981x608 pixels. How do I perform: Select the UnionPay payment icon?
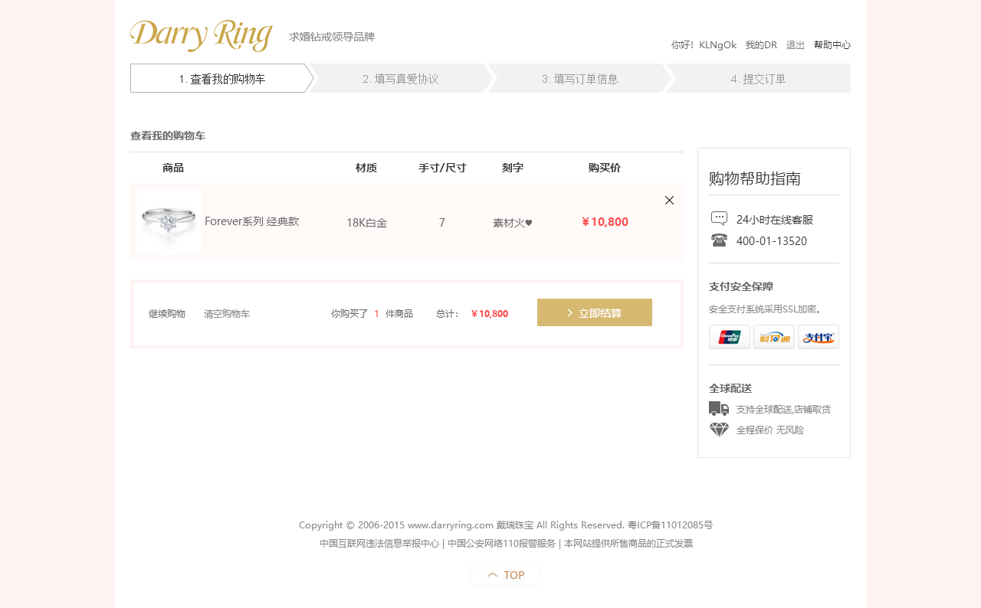click(729, 337)
